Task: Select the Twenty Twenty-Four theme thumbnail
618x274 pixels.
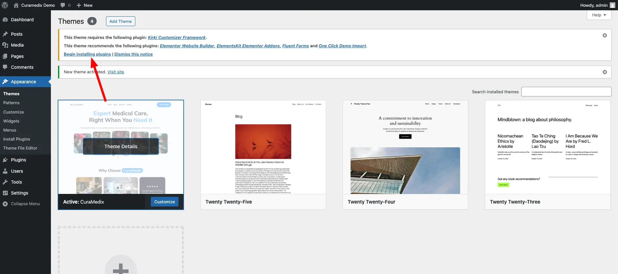Action: [x=405, y=147]
